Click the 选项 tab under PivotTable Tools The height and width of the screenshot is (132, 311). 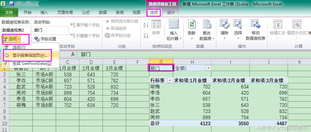coord(154,13)
